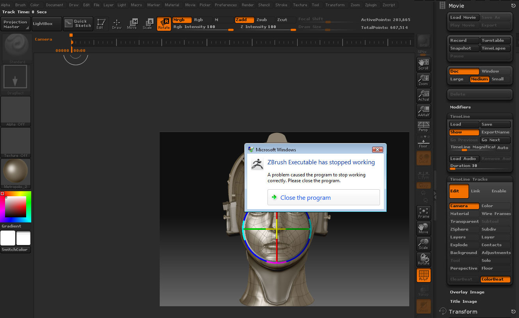Open the Stroke menu
The image size is (519, 318).
(x=281, y=5)
